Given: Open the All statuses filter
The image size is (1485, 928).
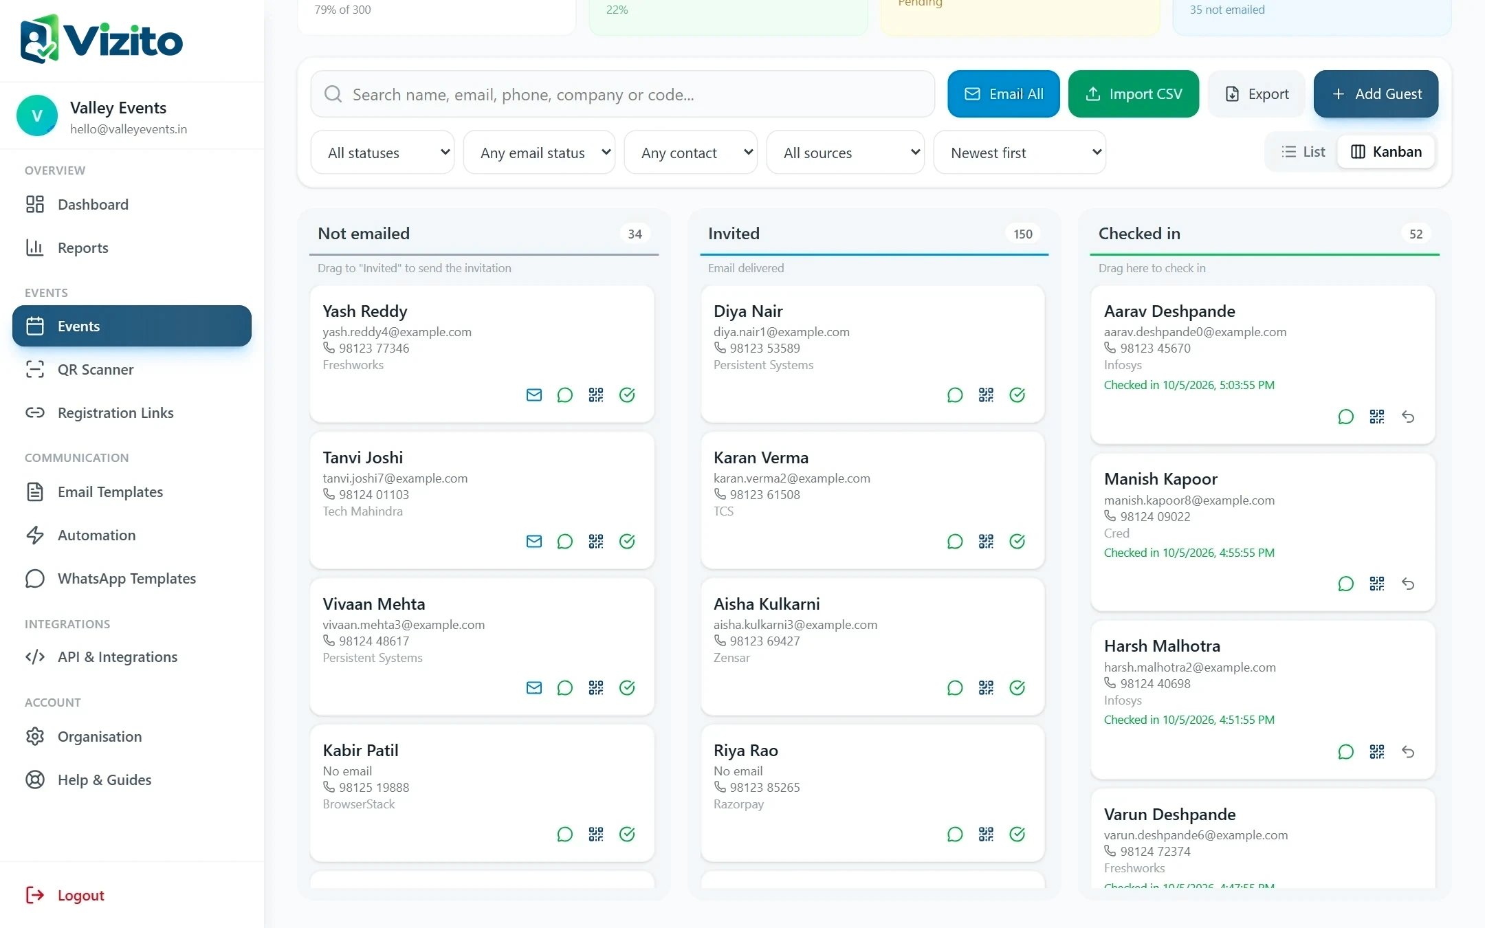Looking at the screenshot, I should point(382,153).
